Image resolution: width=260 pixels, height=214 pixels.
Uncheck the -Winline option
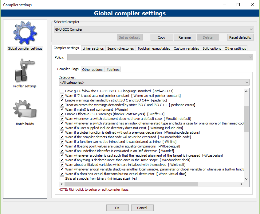coord(62,142)
